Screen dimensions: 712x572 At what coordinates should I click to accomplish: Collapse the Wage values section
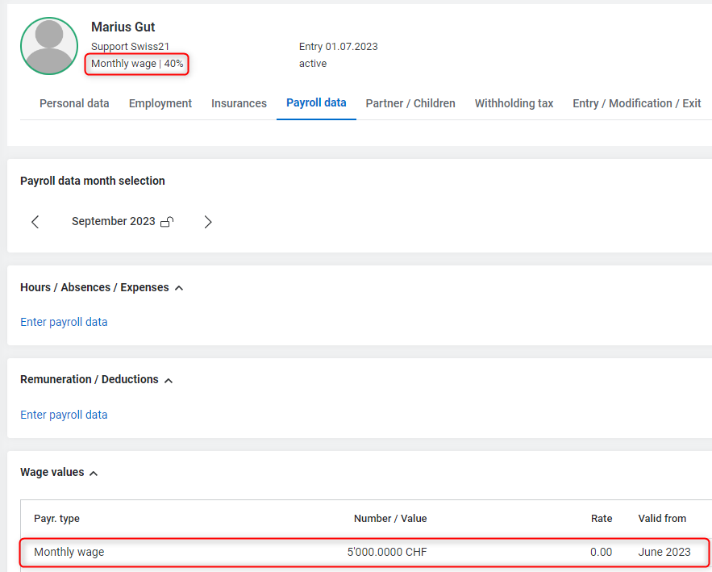point(94,473)
